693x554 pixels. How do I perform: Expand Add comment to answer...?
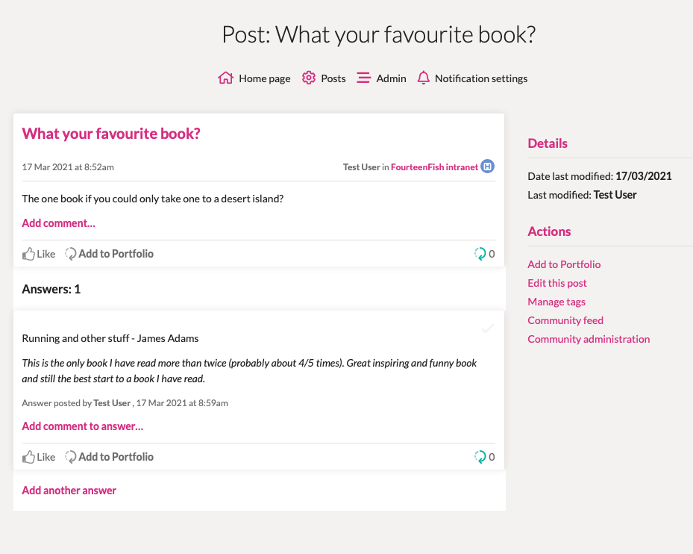coord(83,426)
